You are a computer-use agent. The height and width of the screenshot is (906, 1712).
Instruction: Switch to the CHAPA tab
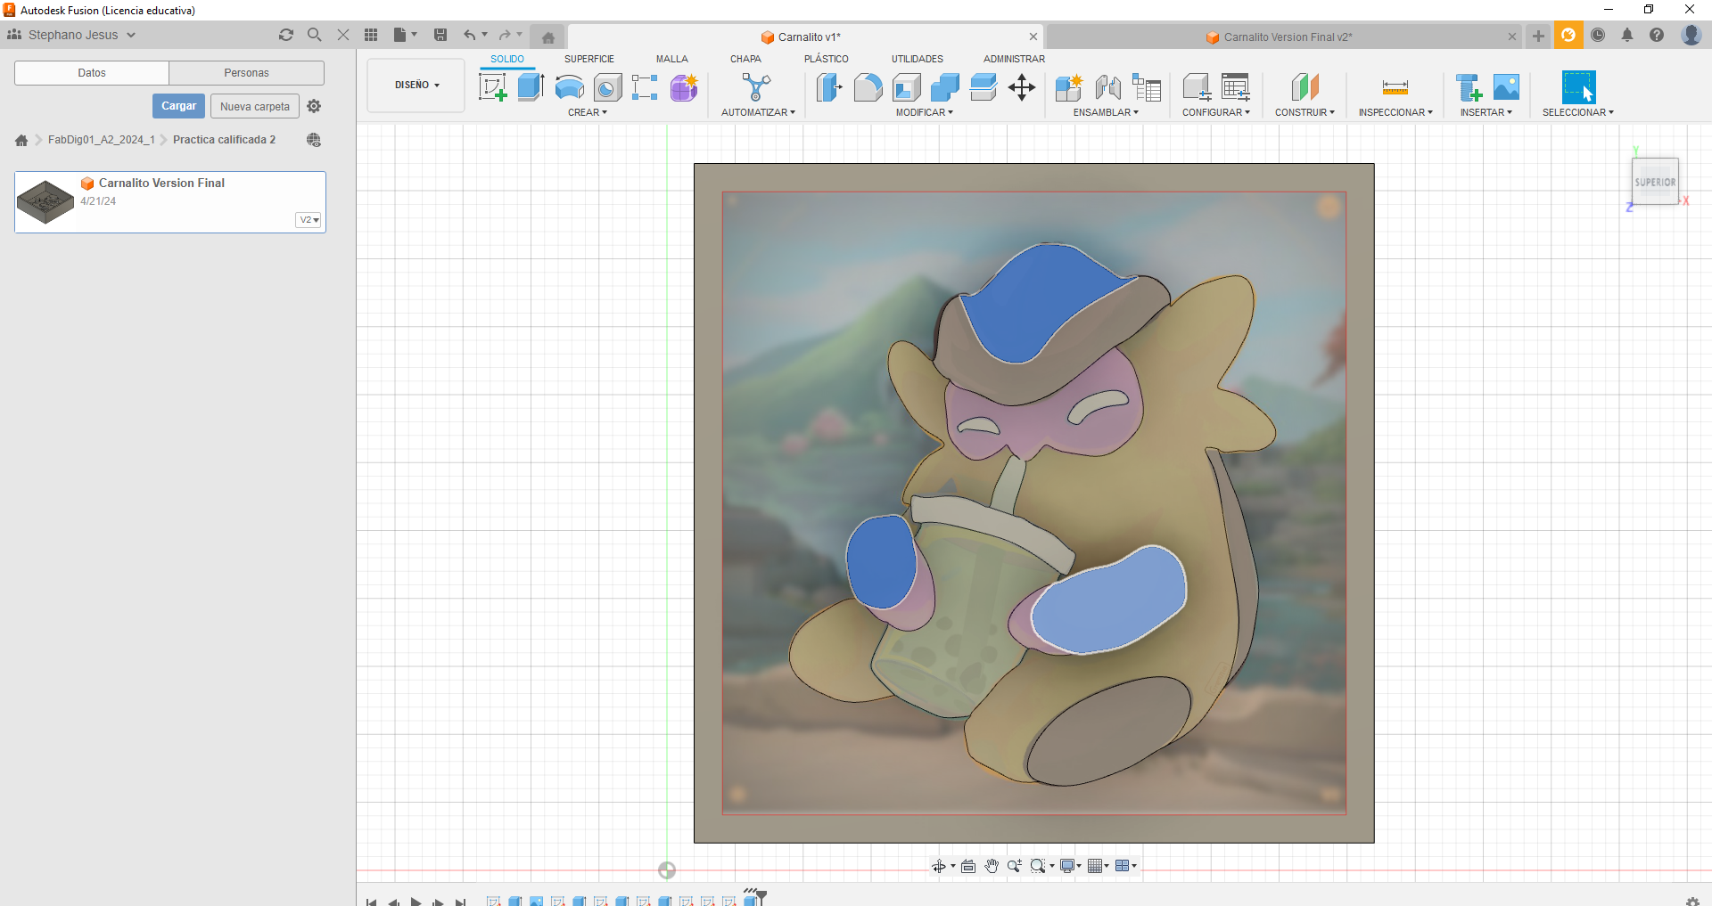(745, 59)
